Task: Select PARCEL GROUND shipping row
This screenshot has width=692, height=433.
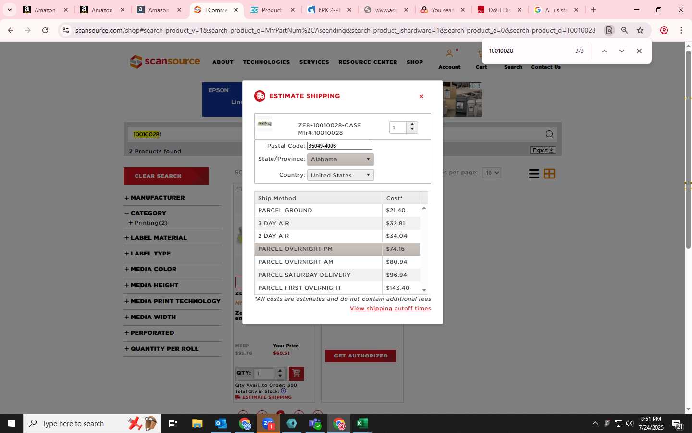Action: (x=337, y=210)
